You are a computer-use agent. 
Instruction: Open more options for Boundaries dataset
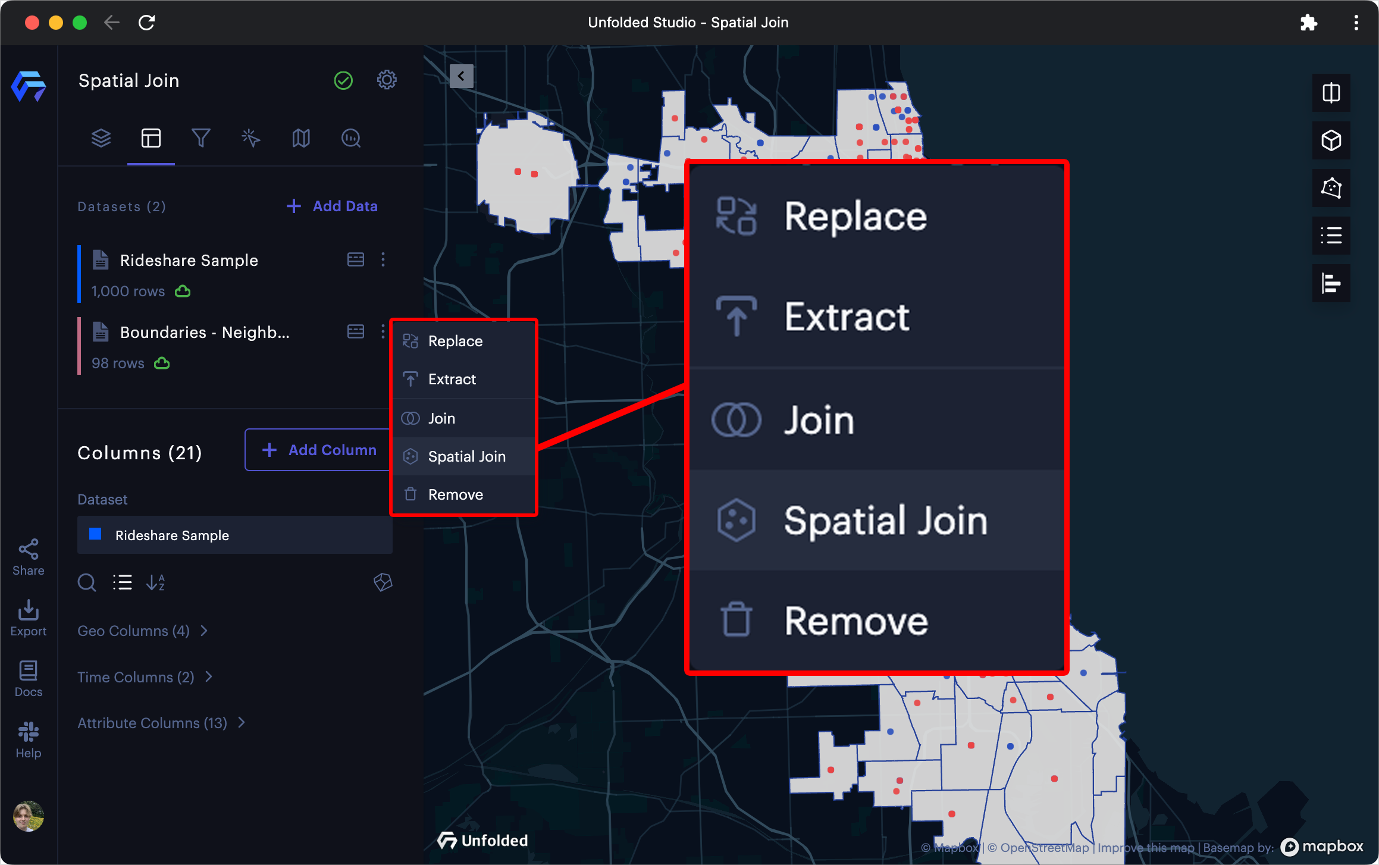point(383,331)
